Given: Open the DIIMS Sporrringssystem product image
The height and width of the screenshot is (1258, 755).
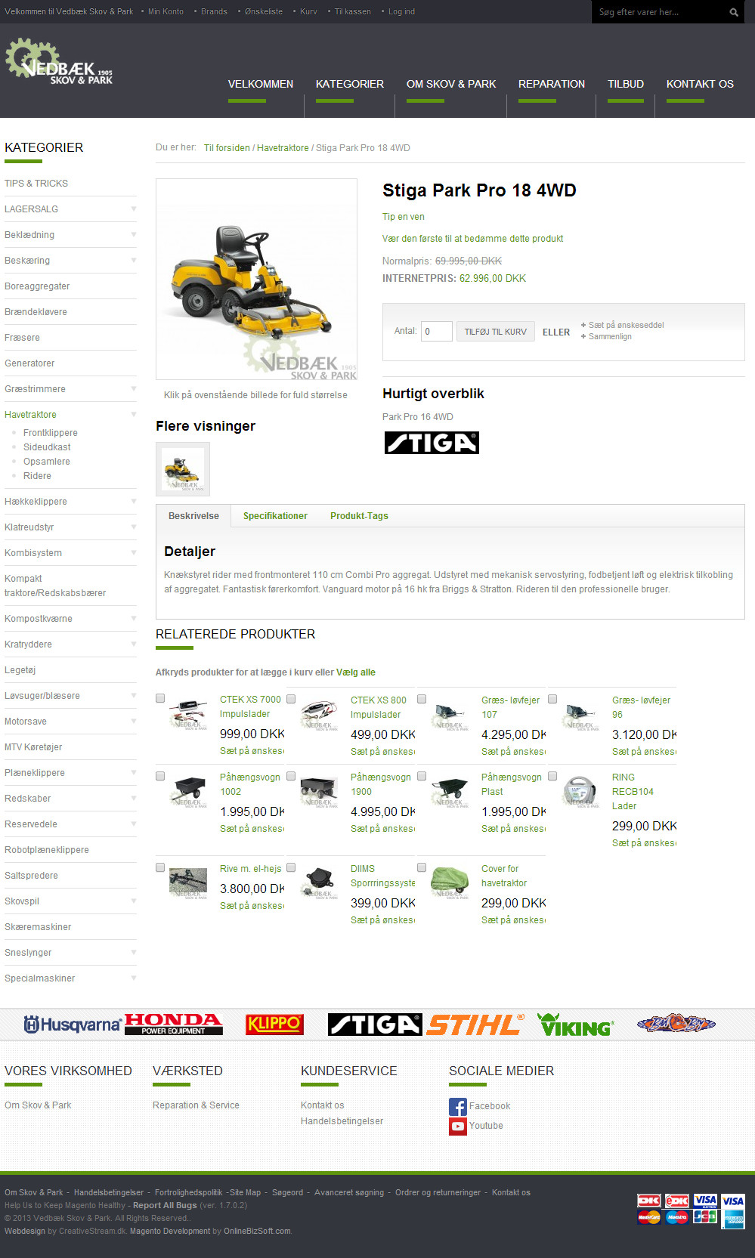Looking at the screenshot, I should pyautogui.click(x=319, y=882).
